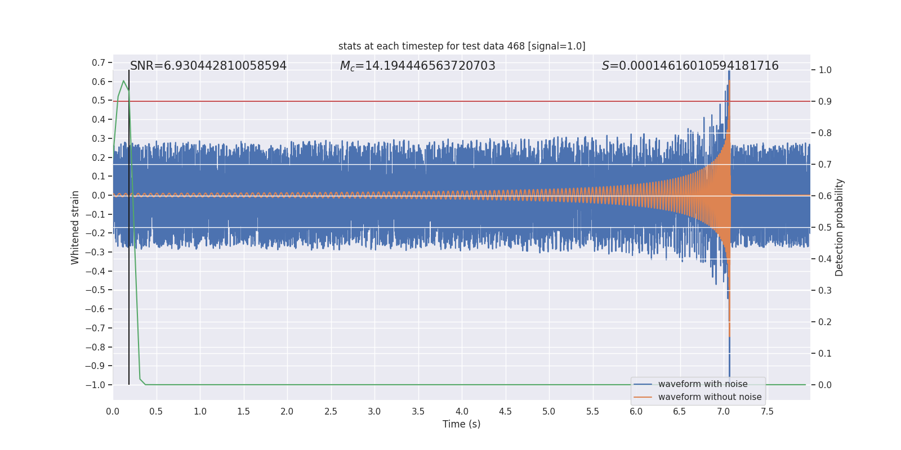The width and height of the screenshot is (901, 450).
Task: Click the time-axis tick label 4.5
Action: tap(505, 412)
